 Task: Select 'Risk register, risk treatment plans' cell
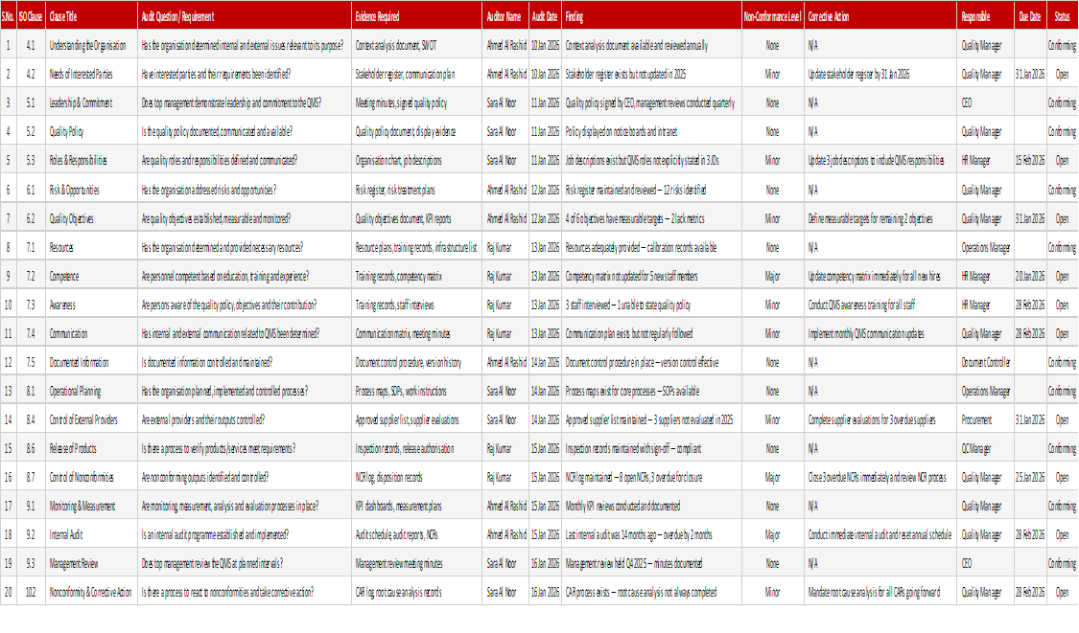417,190
